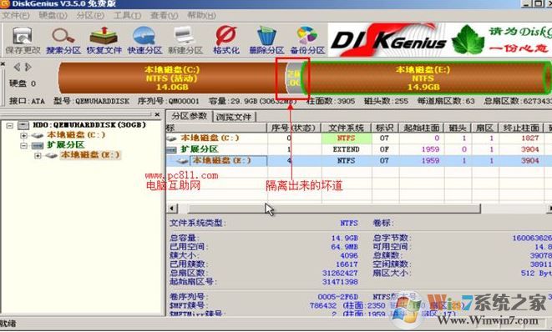This screenshot has height=332, width=552.
Task: Click the Save Changes (保存更改) toolbar icon
Action: point(23,40)
